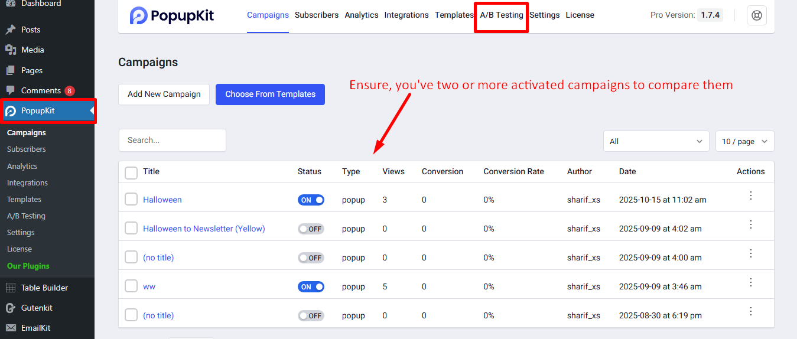Click the PopupKit logo in header

click(171, 15)
